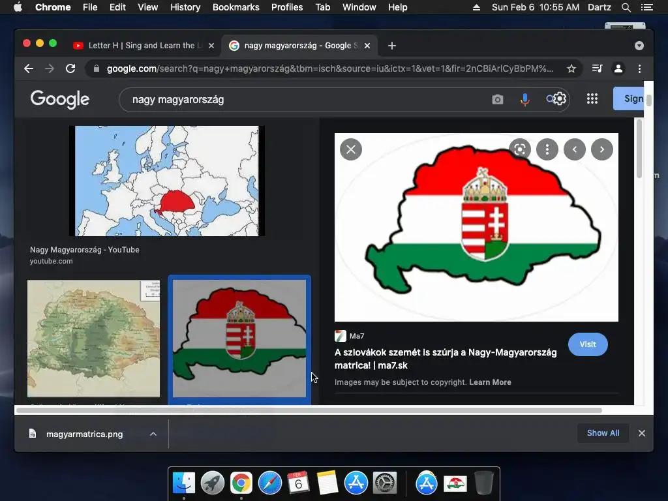The image size is (668, 501).
Task: Select the Hungarian flag map thumbnail
Action: 239,339
